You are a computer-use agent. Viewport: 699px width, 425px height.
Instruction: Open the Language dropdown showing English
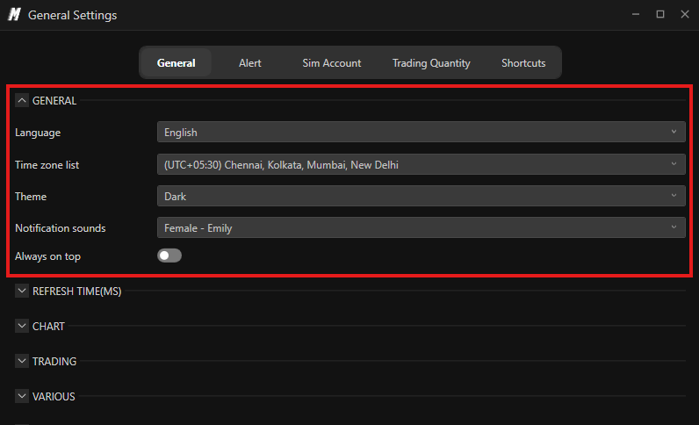[422, 132]
